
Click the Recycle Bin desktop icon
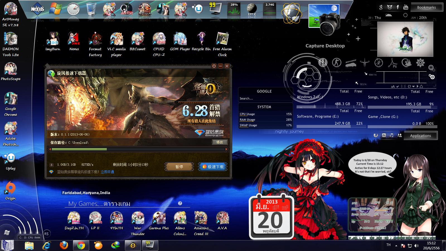201,42
